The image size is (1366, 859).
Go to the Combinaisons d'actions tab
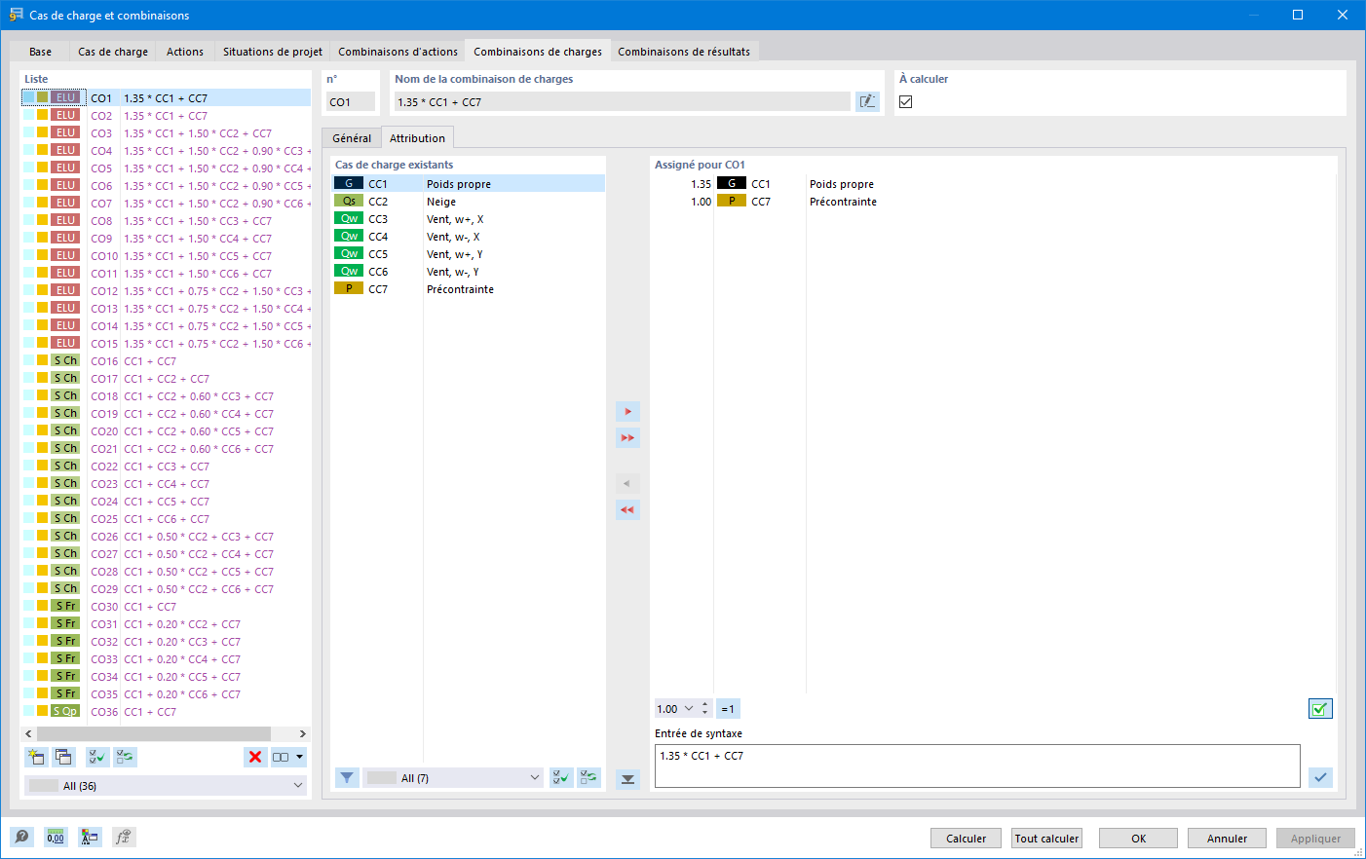398,52
